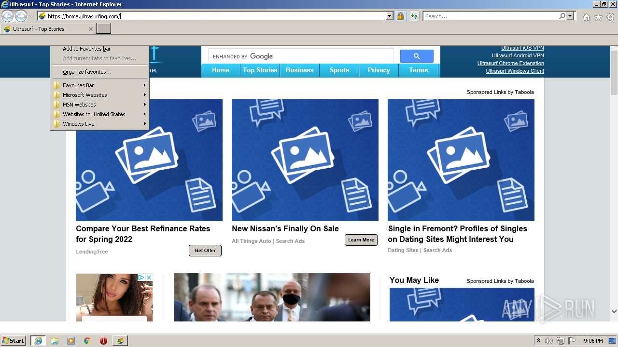This screenshot has width=618, height=347.
Task: Show hidden tray icons arrow
Action: tap(539, 341)
